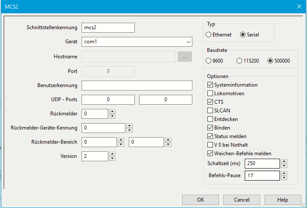Enable the SLCAN checkbox
The image size is (307, 208).
[210, 111]
